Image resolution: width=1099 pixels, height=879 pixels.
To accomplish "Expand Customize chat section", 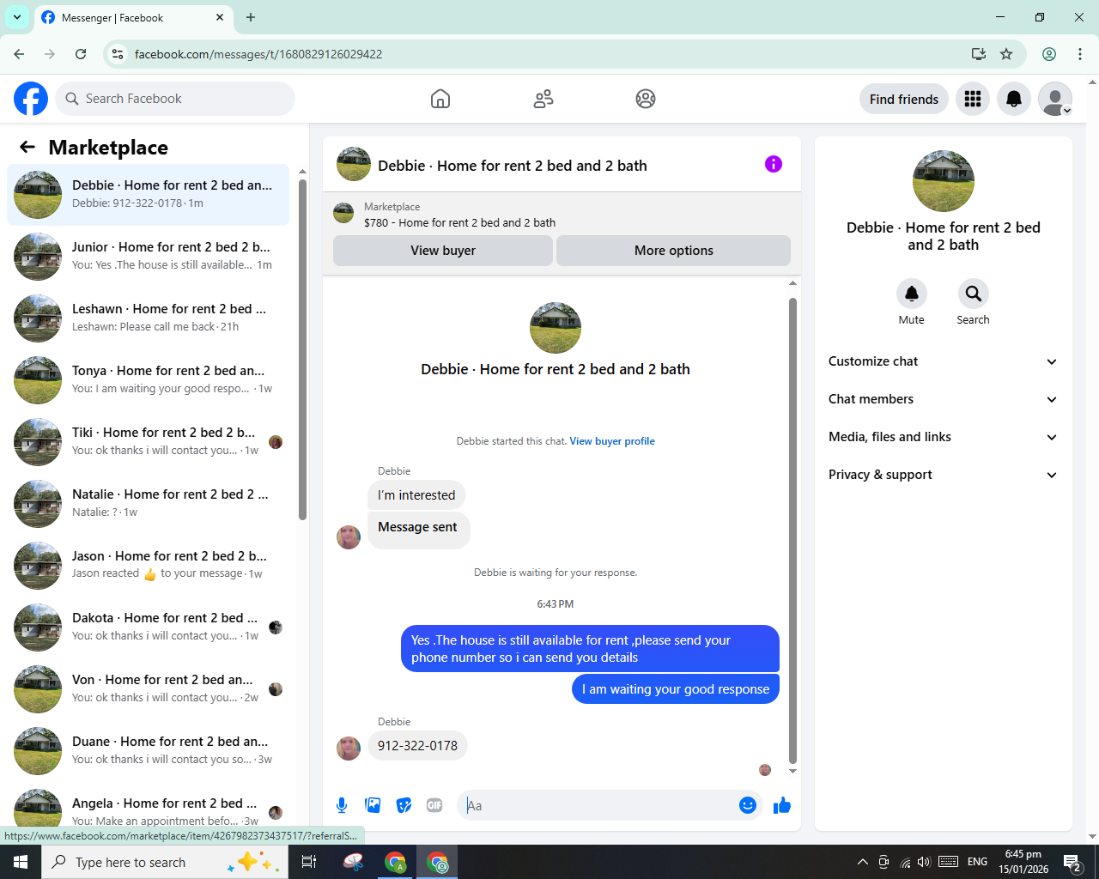I will coord(943,361).
